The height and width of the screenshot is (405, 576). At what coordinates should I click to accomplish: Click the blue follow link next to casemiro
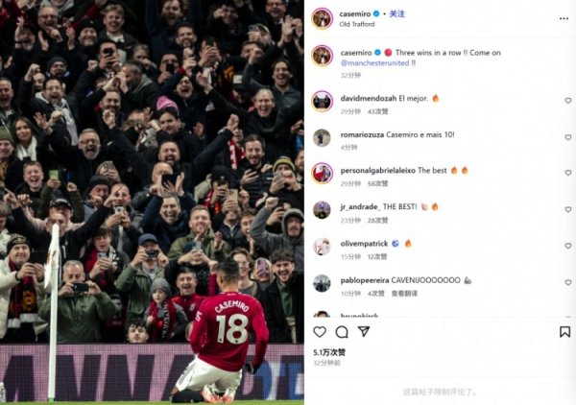click(397, 14)
